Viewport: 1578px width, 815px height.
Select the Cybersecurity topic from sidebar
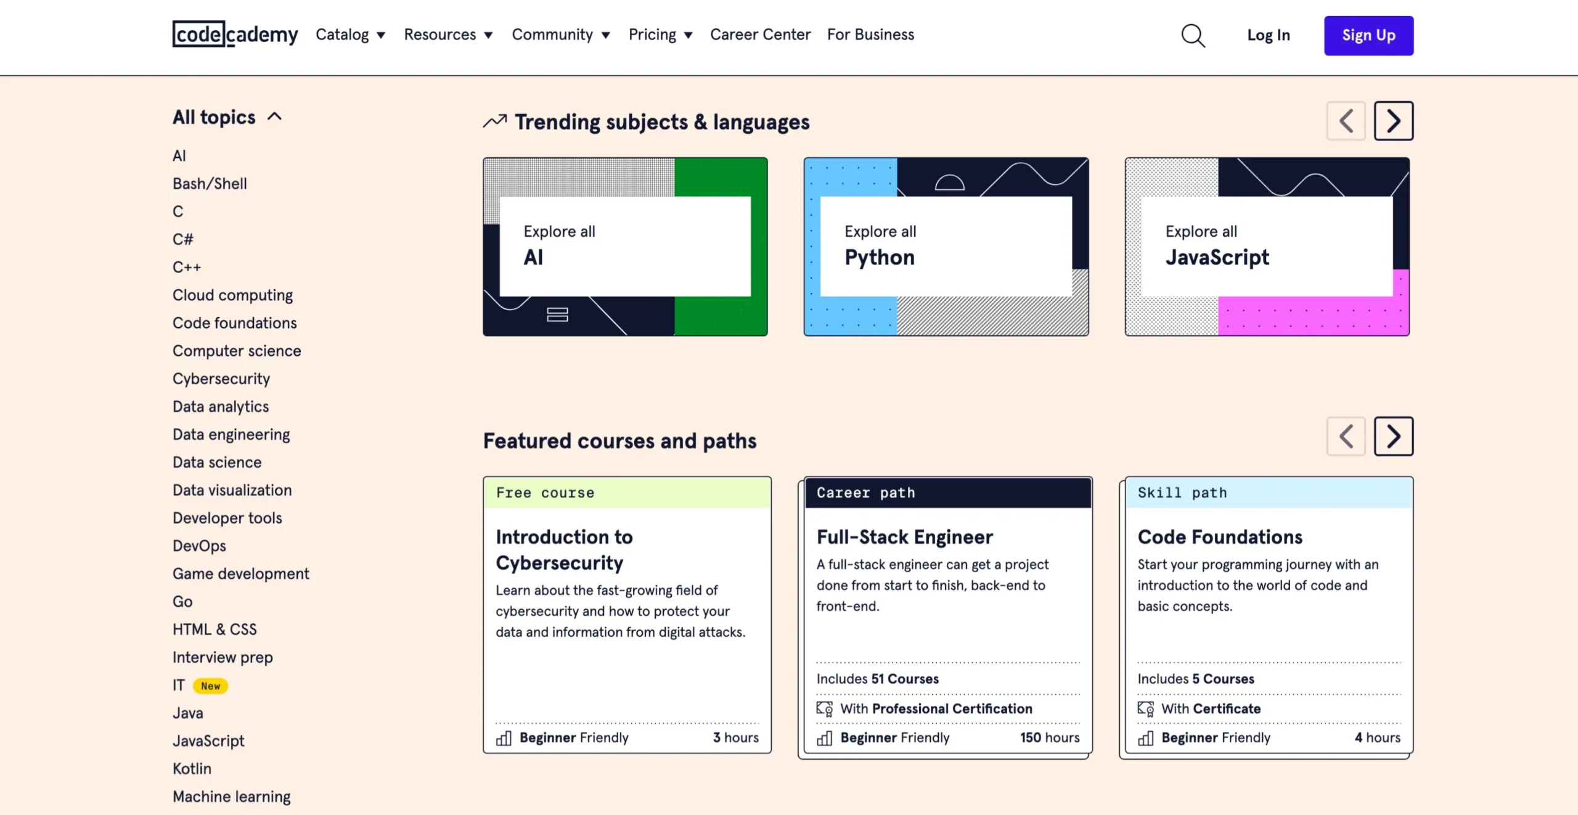(x=221, y=379)
